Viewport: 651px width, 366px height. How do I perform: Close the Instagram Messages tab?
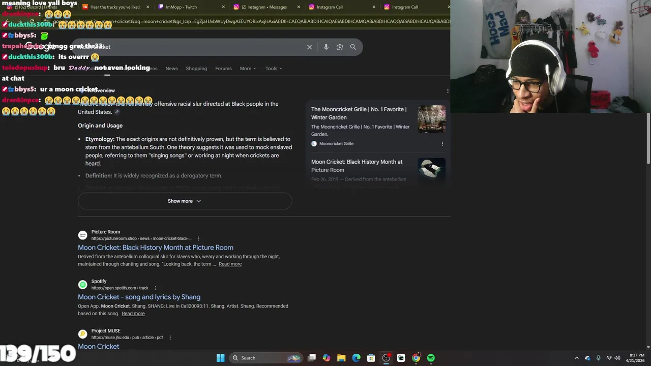[299, 7]
